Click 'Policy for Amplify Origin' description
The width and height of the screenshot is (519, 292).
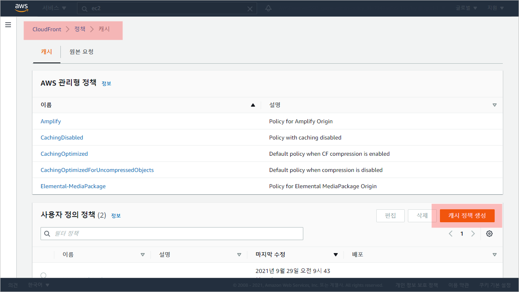tap(301, 121)
